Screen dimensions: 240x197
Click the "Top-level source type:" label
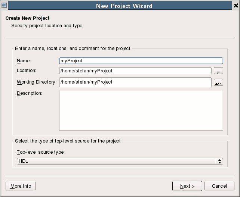[41, 152]
